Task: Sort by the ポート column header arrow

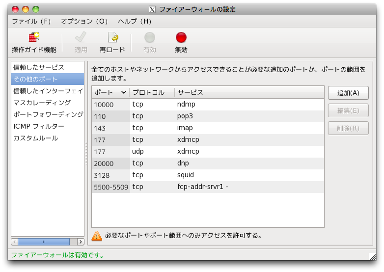Action: tap(123, 92)
